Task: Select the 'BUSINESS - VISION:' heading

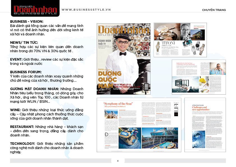Action: coord(27,22)
